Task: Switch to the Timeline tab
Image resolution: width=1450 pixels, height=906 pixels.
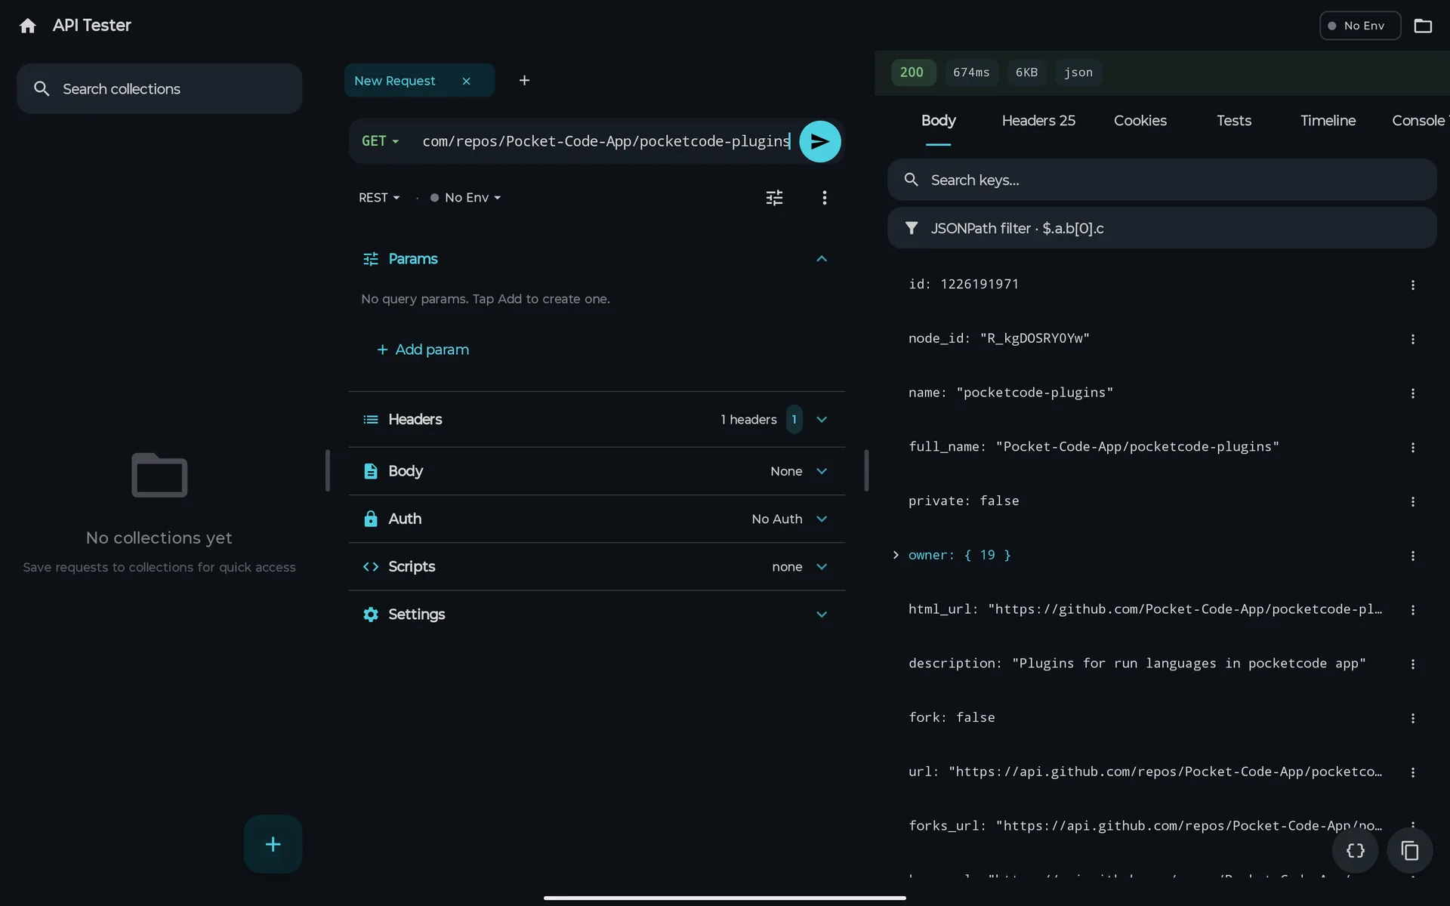Action: (x=1328, y=121)
